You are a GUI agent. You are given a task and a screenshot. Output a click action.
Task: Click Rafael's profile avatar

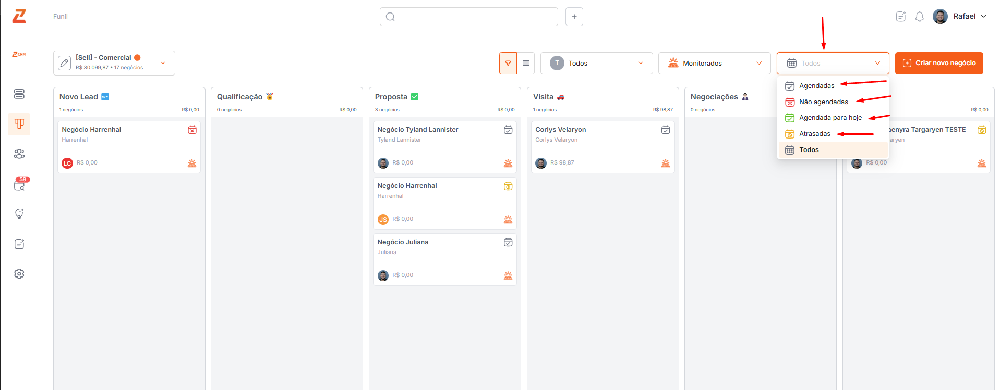940,16
